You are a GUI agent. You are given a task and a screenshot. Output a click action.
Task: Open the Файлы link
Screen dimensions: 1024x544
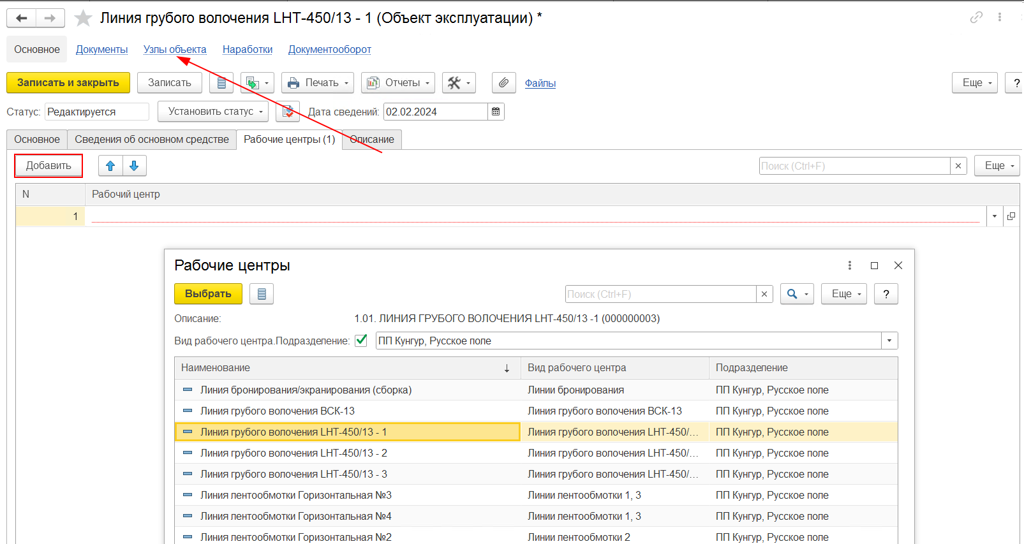coord(540,83)
